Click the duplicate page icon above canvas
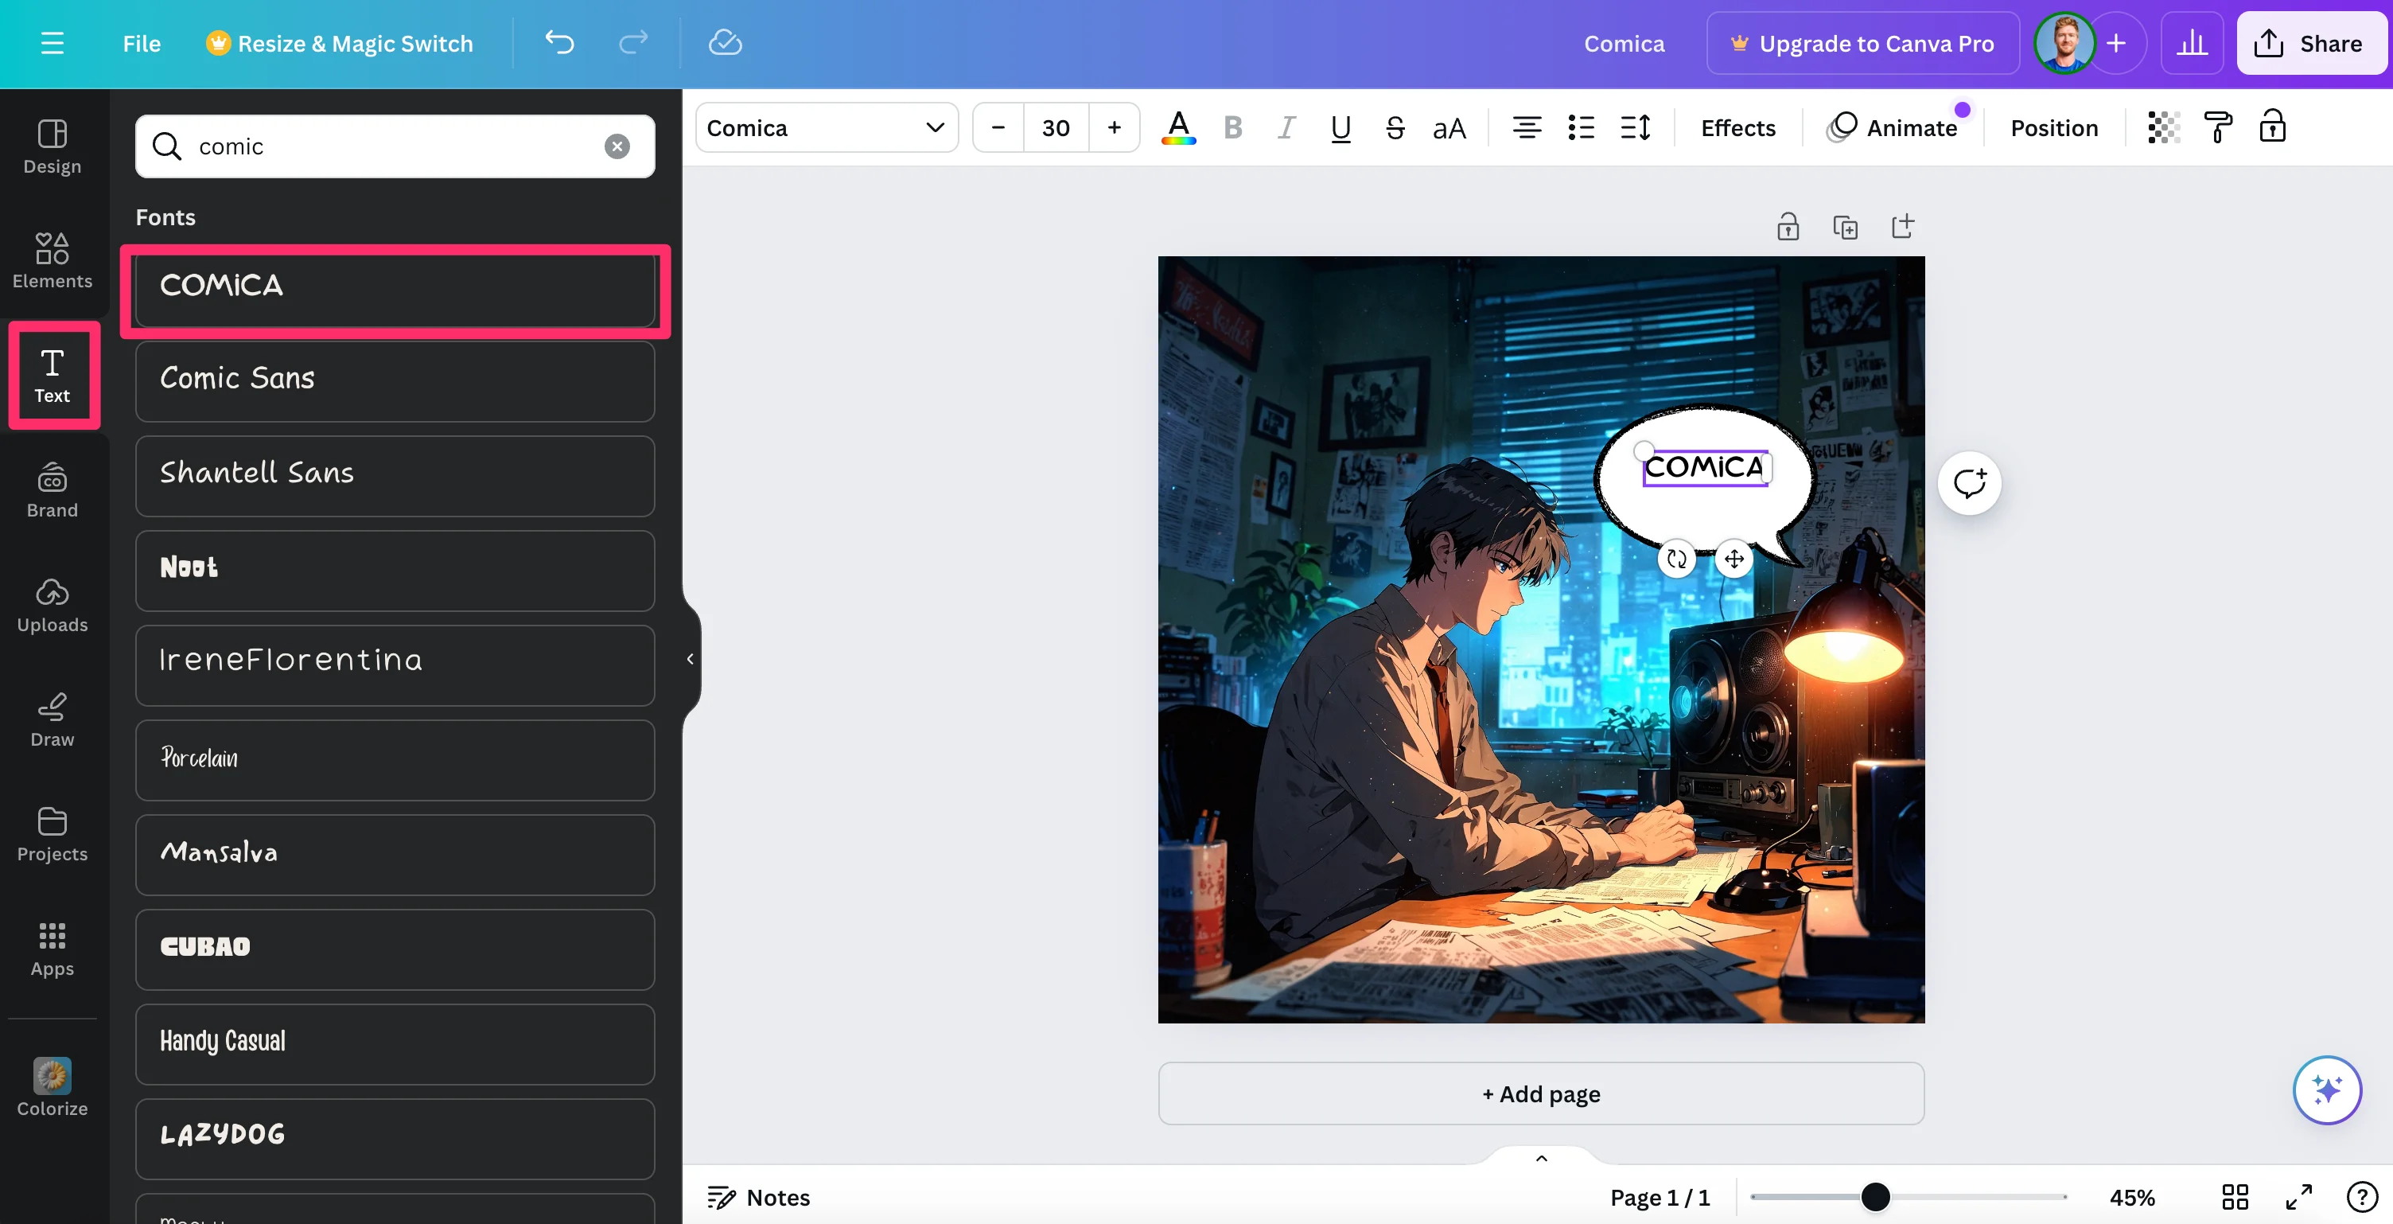The width and height of the screenshot is (2393, 1224). pos(1845,227)
